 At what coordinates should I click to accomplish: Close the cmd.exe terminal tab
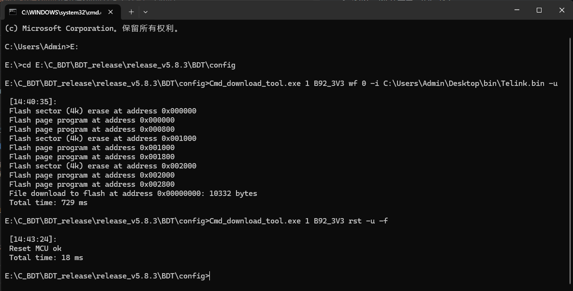110,12
